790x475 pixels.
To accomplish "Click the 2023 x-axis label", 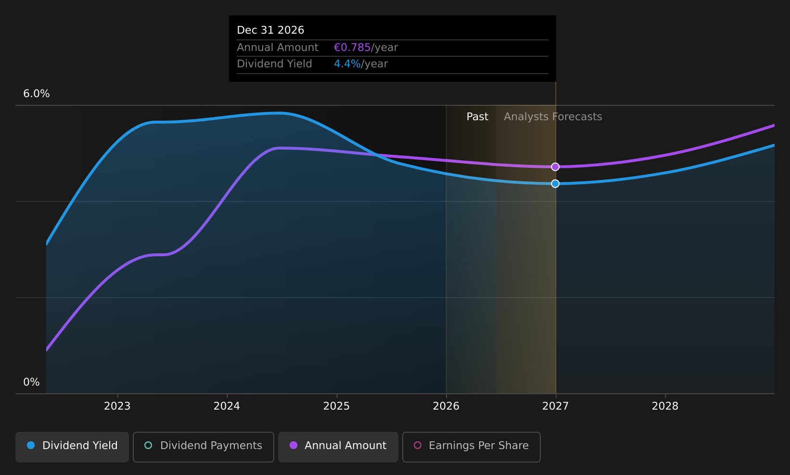I will [x=117, y=406].
